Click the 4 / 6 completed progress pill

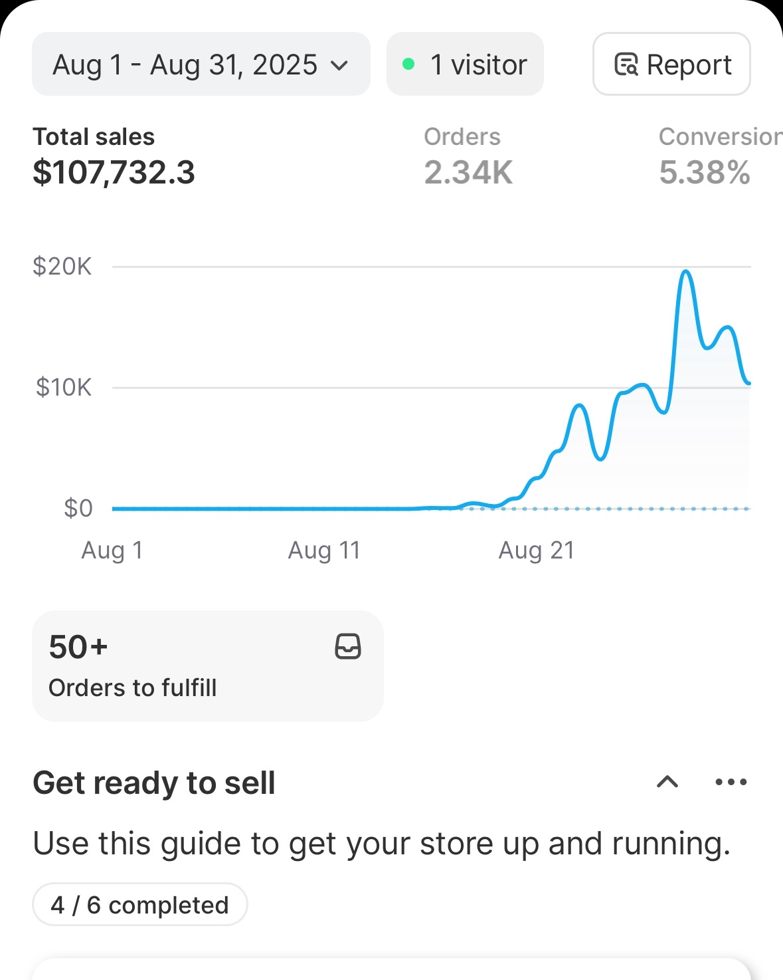click(139, 905)
